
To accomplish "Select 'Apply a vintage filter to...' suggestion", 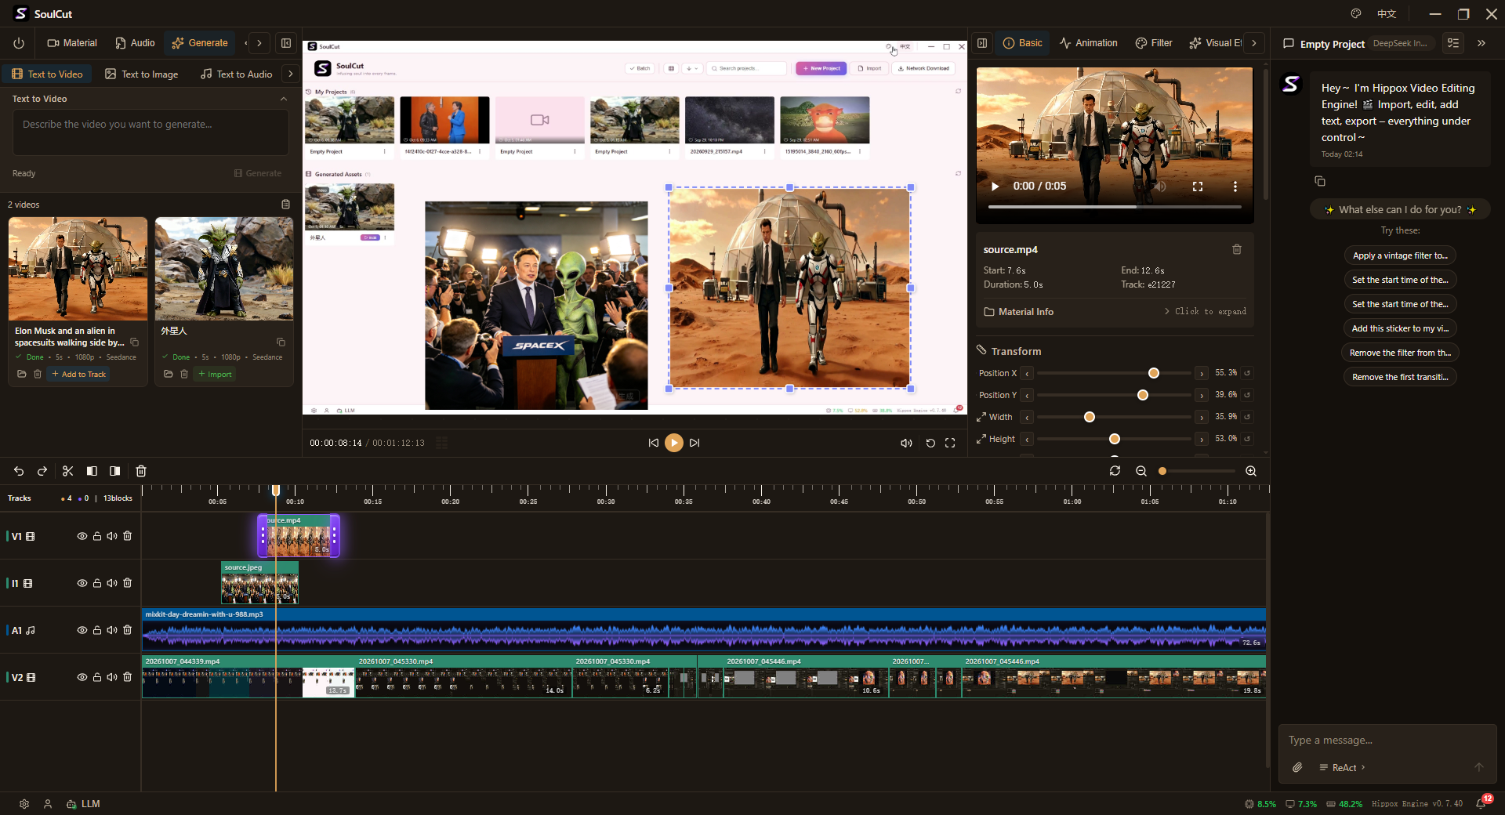I will point(1400,255).
